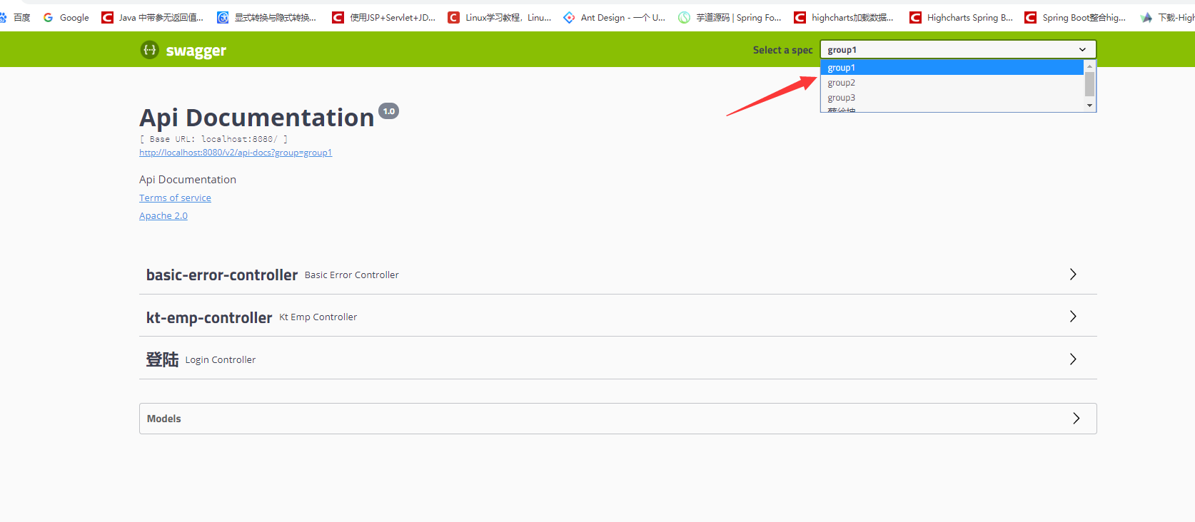Click the Select a spec label
This screenshot has width=1195, height=522.
tap(782, 50)
